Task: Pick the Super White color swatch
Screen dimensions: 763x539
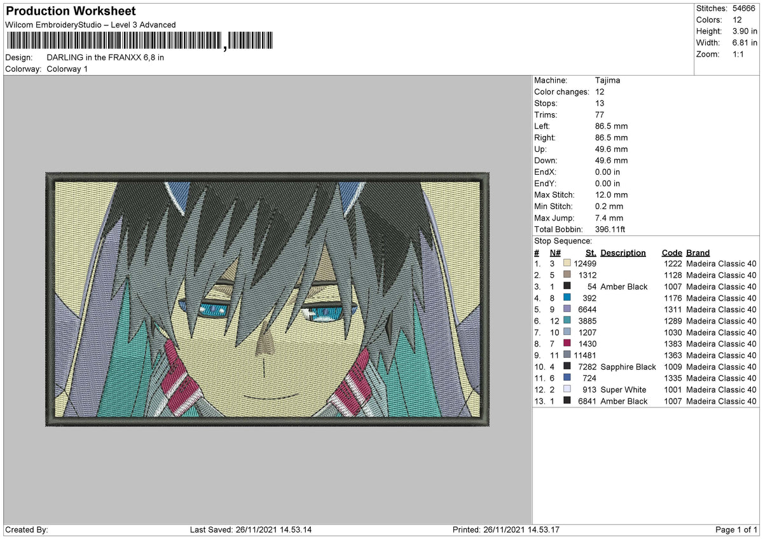Action: (x=567, y=389)
